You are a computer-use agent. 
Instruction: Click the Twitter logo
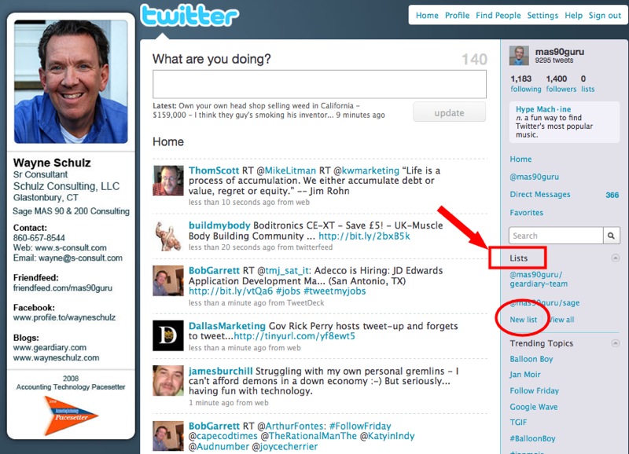pos(189,16)
